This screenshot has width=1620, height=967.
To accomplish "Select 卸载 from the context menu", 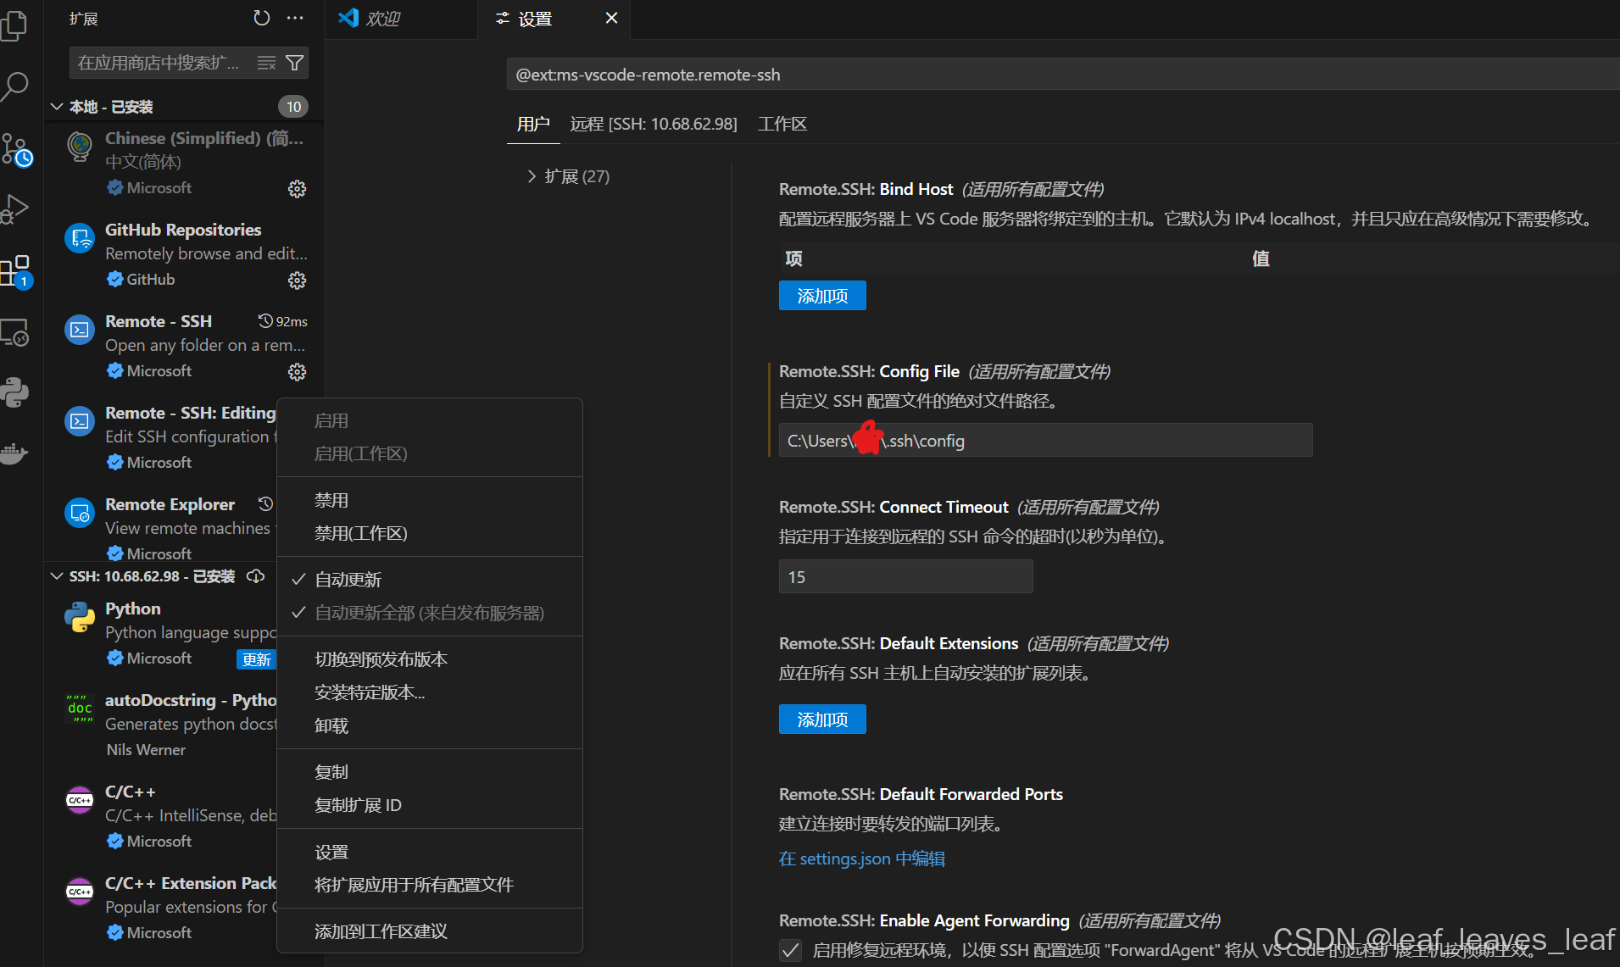I will click(331, 726).
